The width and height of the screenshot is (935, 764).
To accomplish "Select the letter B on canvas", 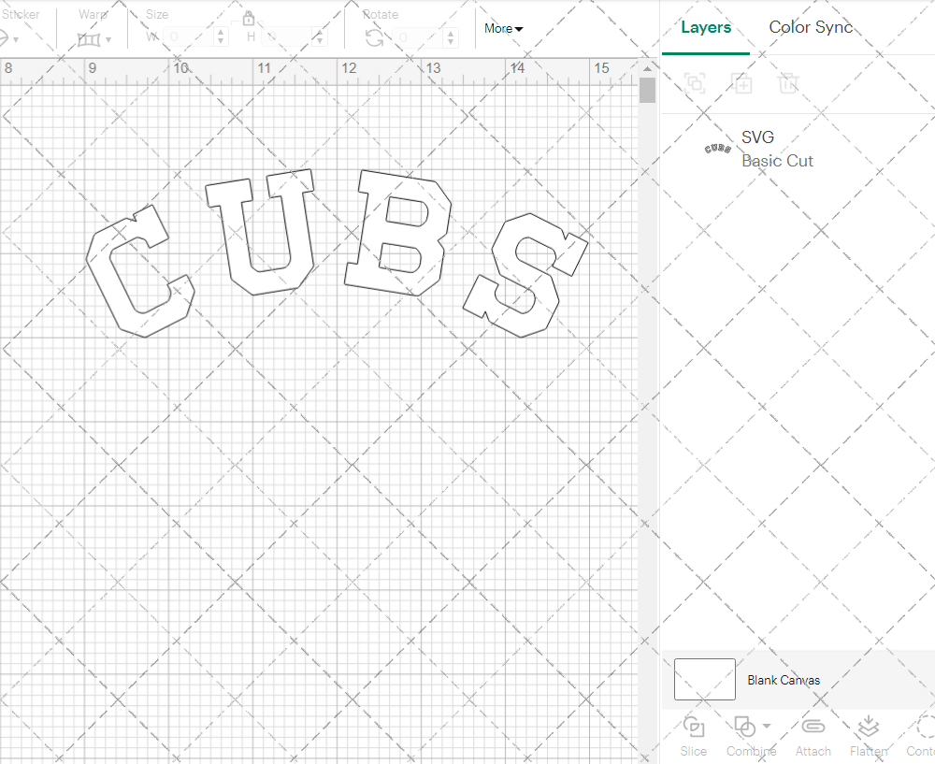I will tap(397, 233).
